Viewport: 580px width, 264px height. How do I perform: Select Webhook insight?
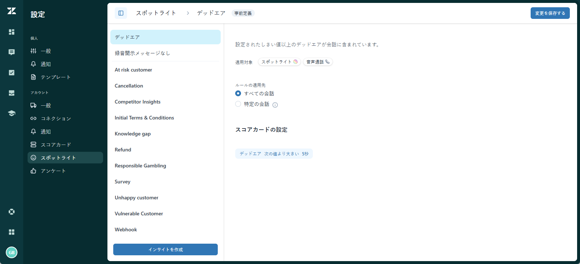click(x=166, y=230)
